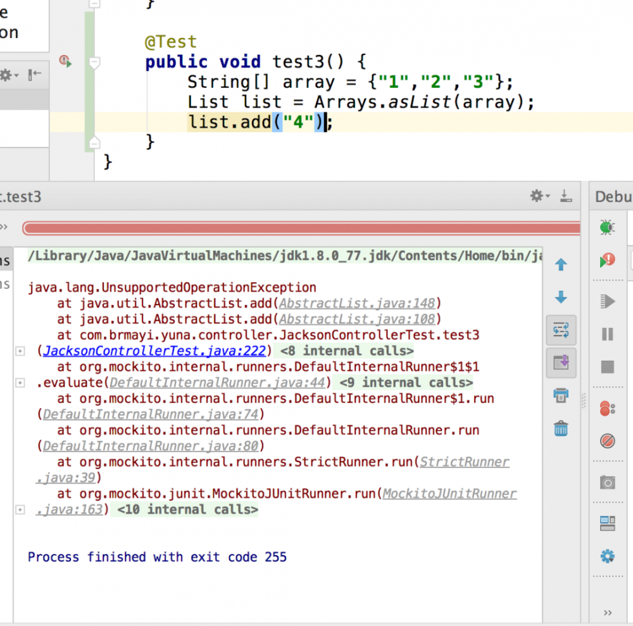Open the StrictRunner stack trace link
Viewport: 633px width, 626px height.
(465, 461)
